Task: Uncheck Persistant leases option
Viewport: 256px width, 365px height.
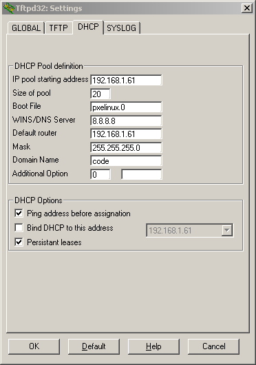Action: pos(19,242)
